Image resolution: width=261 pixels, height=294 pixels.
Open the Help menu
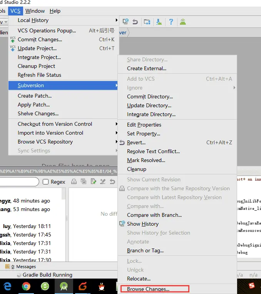pyautogui.click(x=55, y=11)
